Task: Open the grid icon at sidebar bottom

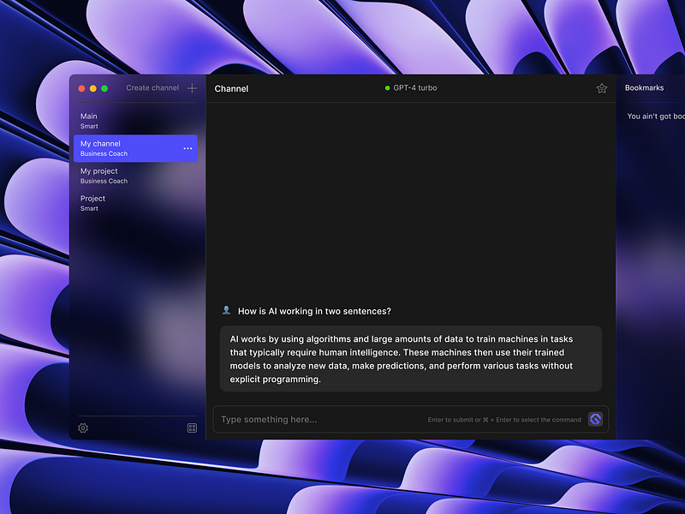Action: [x=192, y=427]
